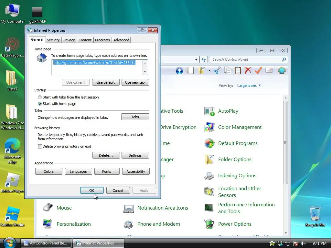Check Delete browsing history on exit
The image size is (331, 248).
(40, 146)
